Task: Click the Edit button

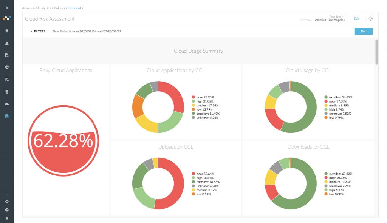Action: [356, 18]
